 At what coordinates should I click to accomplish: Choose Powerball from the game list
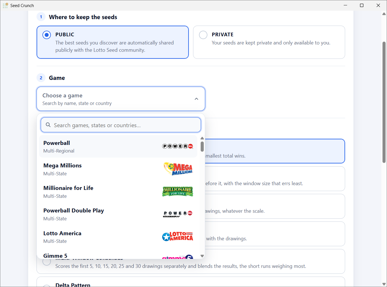click(x=118, y=146)
